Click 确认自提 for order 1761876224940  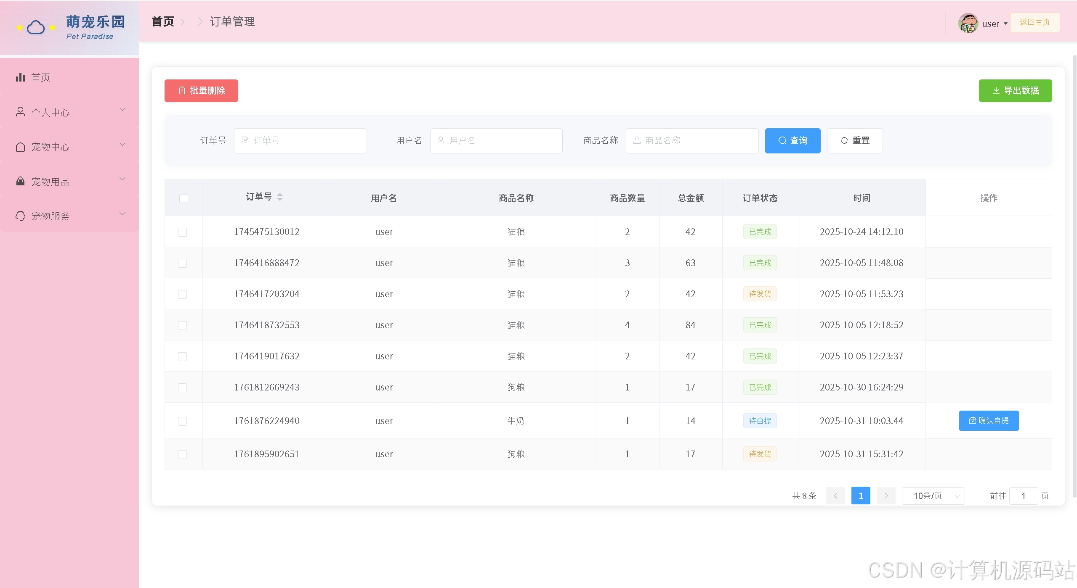989,421
